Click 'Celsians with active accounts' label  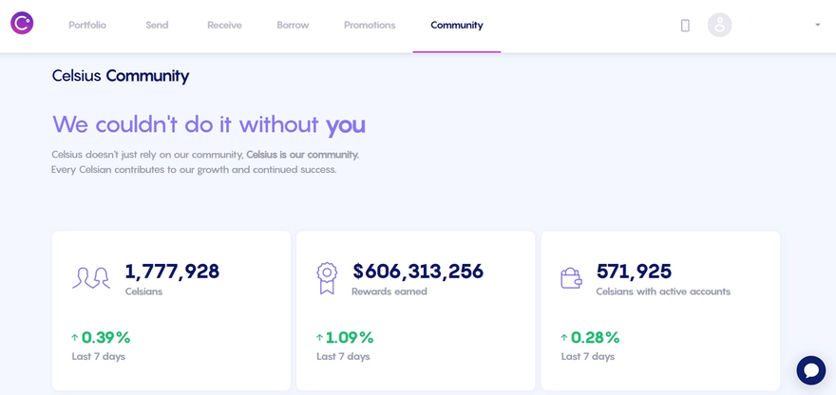pyautogui.click(x=663, y=292)
